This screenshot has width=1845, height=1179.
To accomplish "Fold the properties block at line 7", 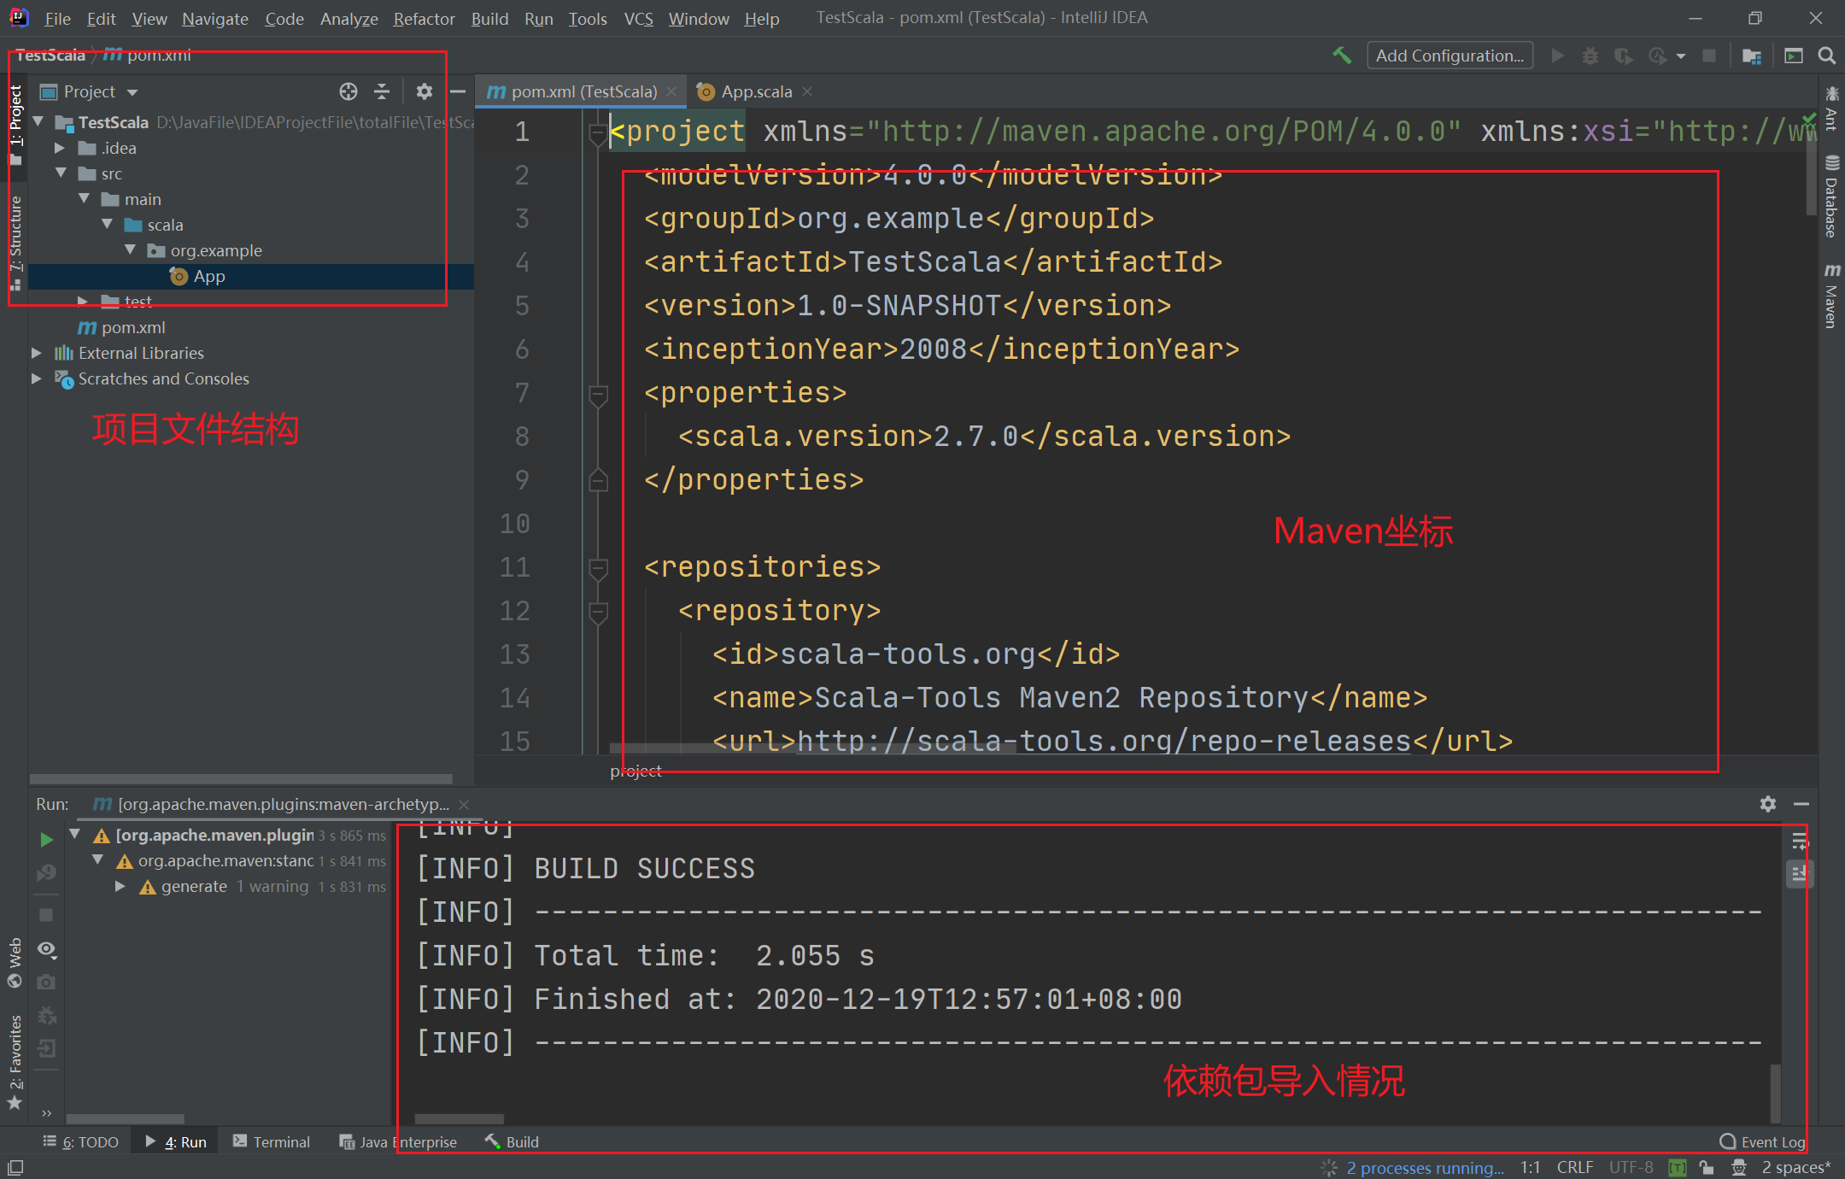I will [599, 394].
